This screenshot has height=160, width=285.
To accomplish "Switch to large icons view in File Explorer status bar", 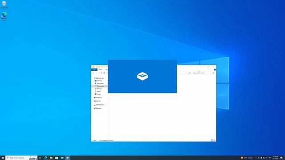I will click(x=215, y=140).
